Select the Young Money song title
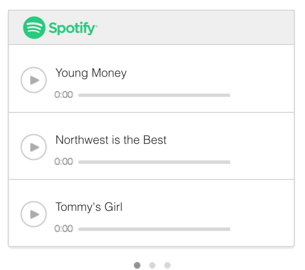Image resolution: width=305 pixels, height=270 pixels. click(91, 73)
